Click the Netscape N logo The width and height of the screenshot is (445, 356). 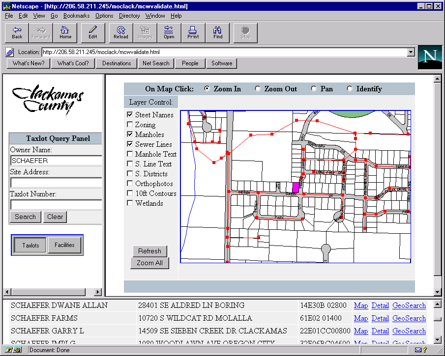430,57
